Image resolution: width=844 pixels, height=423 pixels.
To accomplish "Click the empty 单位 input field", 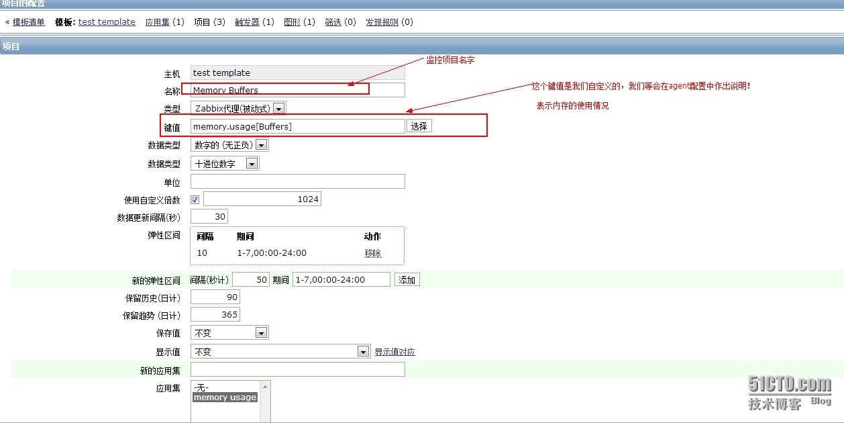I will point(298,181).
